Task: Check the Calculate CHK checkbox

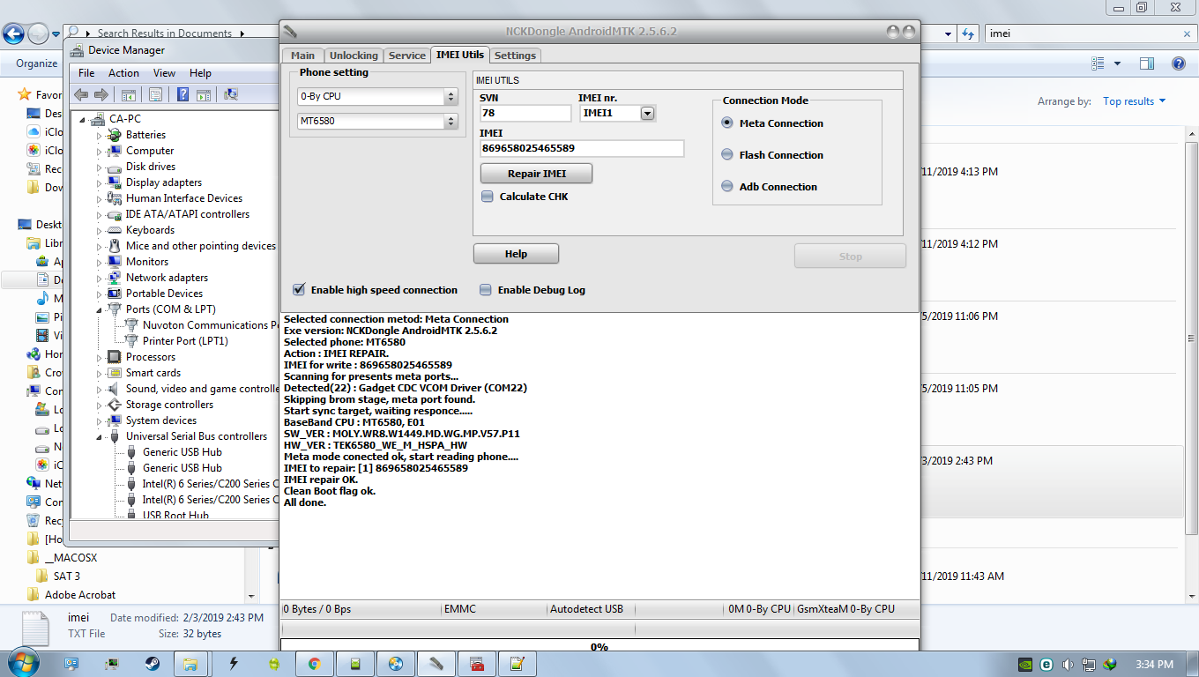Action: (x=488, y=197)
